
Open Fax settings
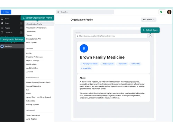click(28, 90)
